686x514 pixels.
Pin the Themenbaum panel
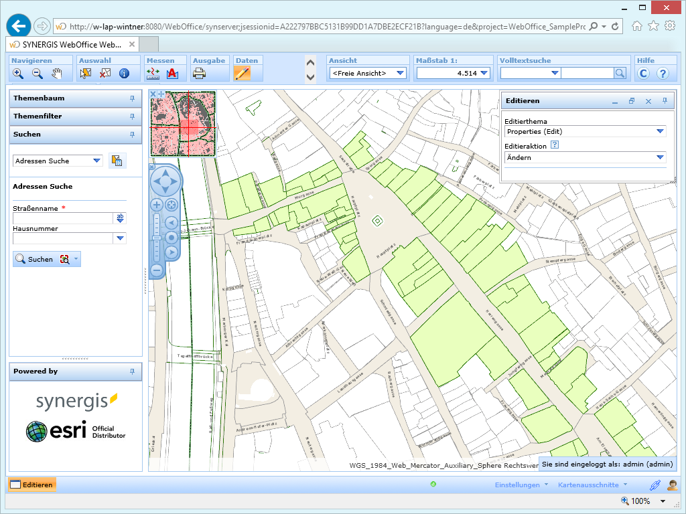point(132,98)
